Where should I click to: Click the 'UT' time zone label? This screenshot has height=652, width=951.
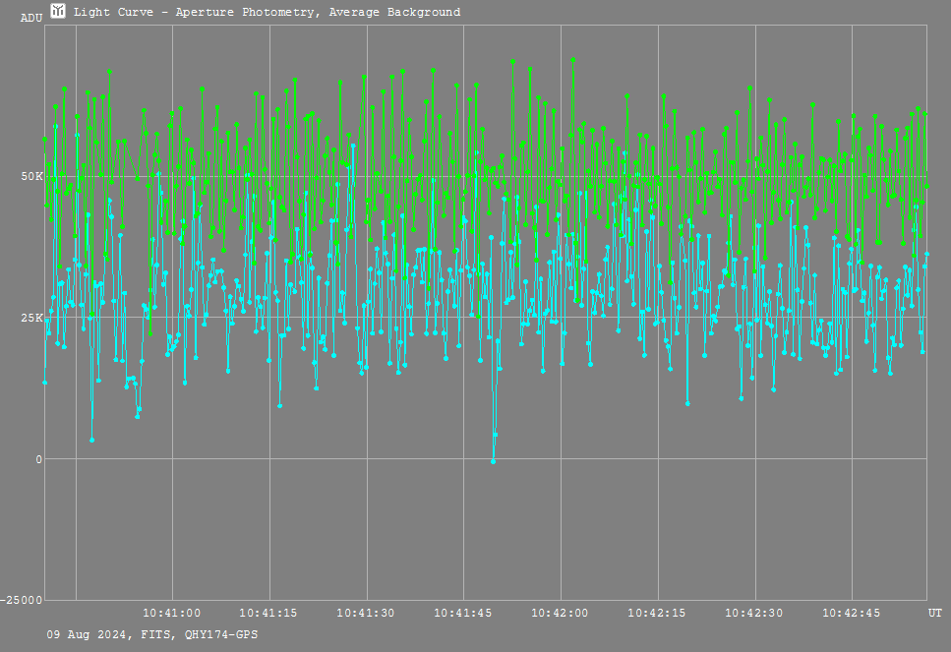[935, 614]
